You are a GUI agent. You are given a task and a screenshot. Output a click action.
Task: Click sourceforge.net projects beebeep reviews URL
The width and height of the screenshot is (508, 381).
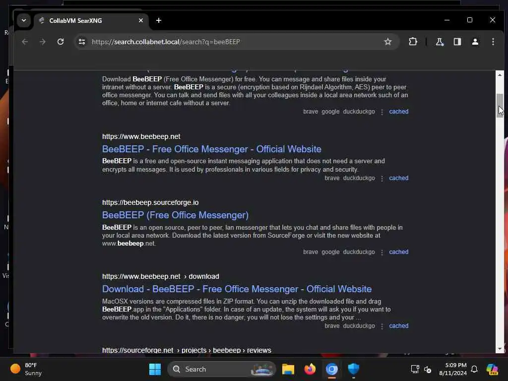pyautogui.click(x=187, y=350)
